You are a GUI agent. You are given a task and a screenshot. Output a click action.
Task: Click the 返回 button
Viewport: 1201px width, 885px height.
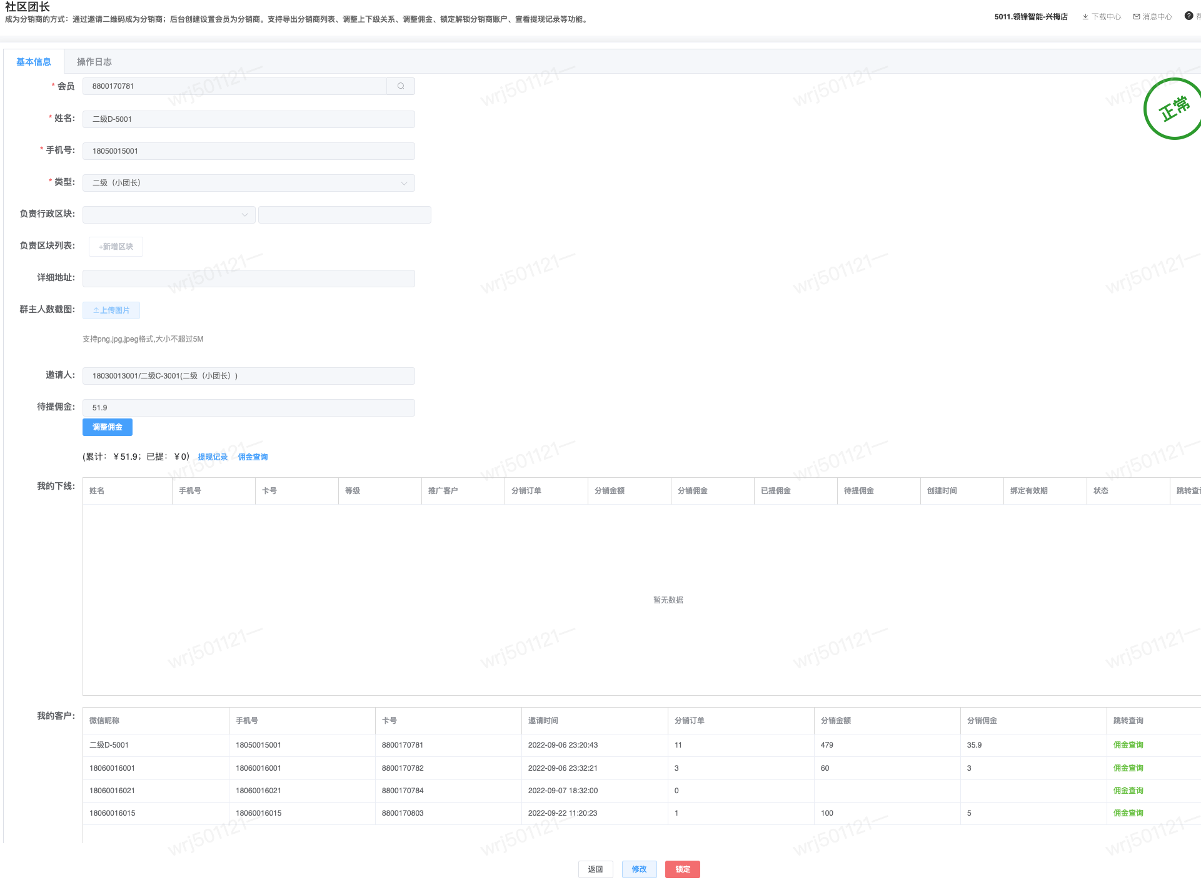click(x=595, y=869)
